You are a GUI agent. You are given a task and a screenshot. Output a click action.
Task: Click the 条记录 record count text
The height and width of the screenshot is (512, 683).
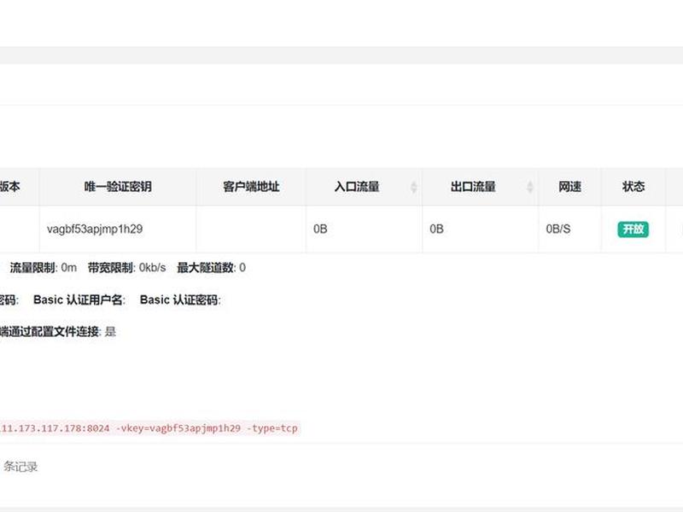coord(20,467)
